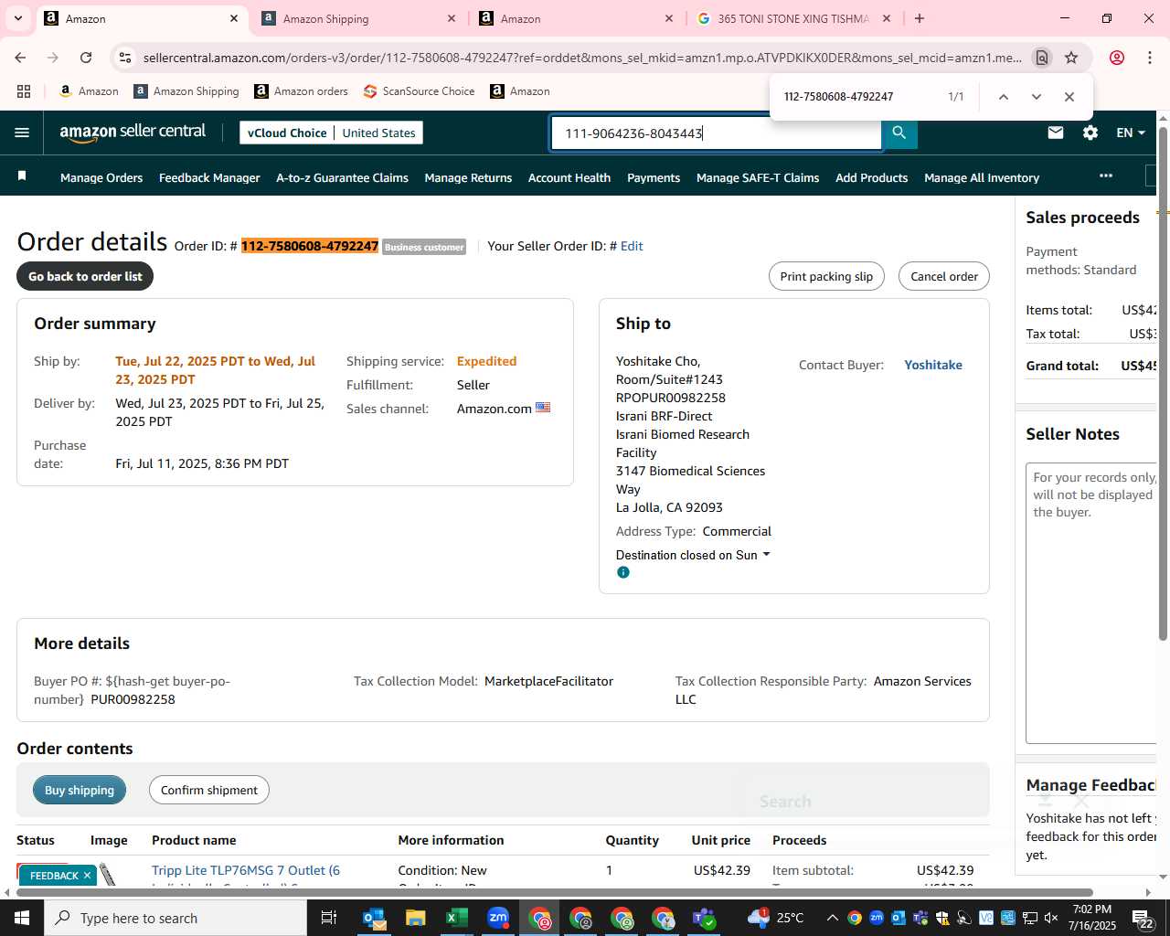Reload the current page

[x=86, y=58]
